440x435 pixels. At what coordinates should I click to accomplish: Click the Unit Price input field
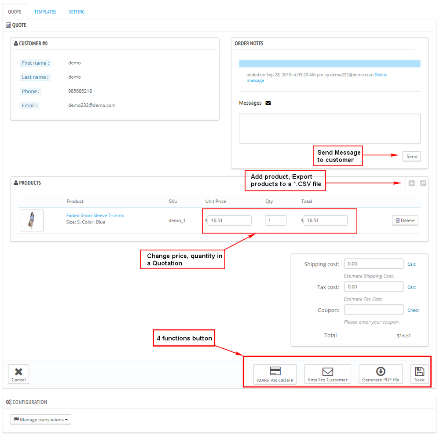pyautogui.click(x=230, y=220)
